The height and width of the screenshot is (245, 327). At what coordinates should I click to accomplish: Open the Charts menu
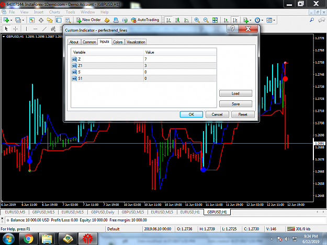click(x=54, y=12)
